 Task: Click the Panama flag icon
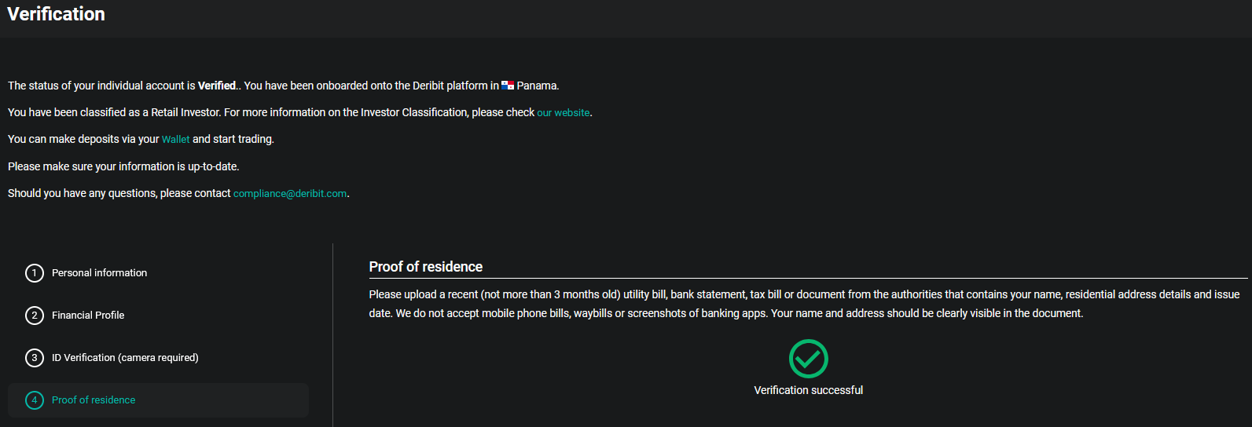pos(508,86)
